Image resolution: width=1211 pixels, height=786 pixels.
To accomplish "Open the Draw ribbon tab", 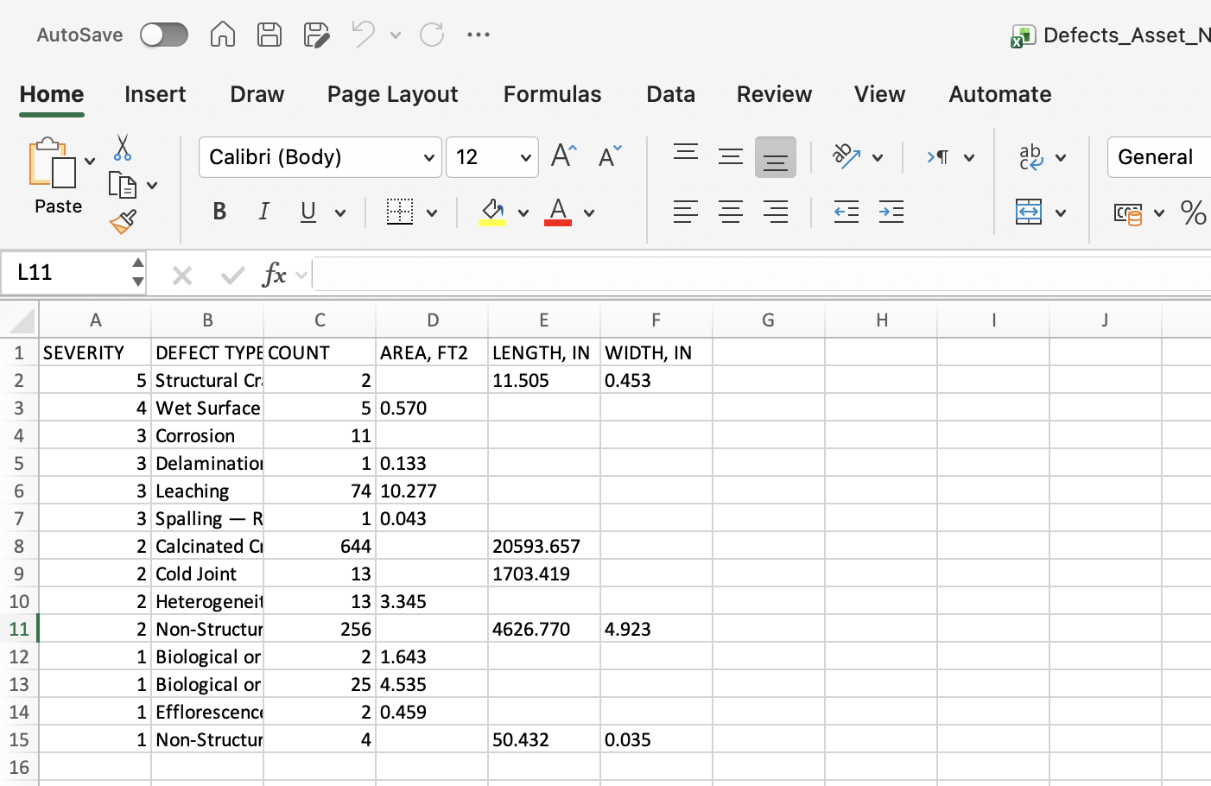I will (257, 94).
